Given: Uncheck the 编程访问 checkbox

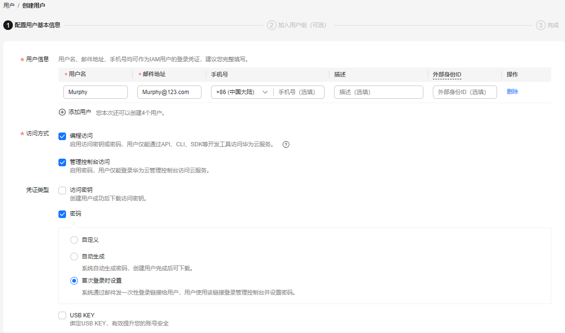Looking at the screenshot, I should (x=62, y=136).
